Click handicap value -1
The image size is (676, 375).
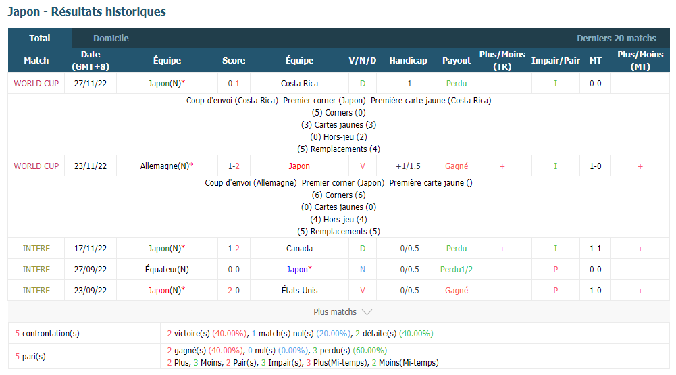click(x=408, y=83)
